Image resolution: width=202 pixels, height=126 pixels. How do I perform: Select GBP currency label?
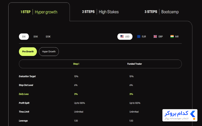(x=160, y=37)
